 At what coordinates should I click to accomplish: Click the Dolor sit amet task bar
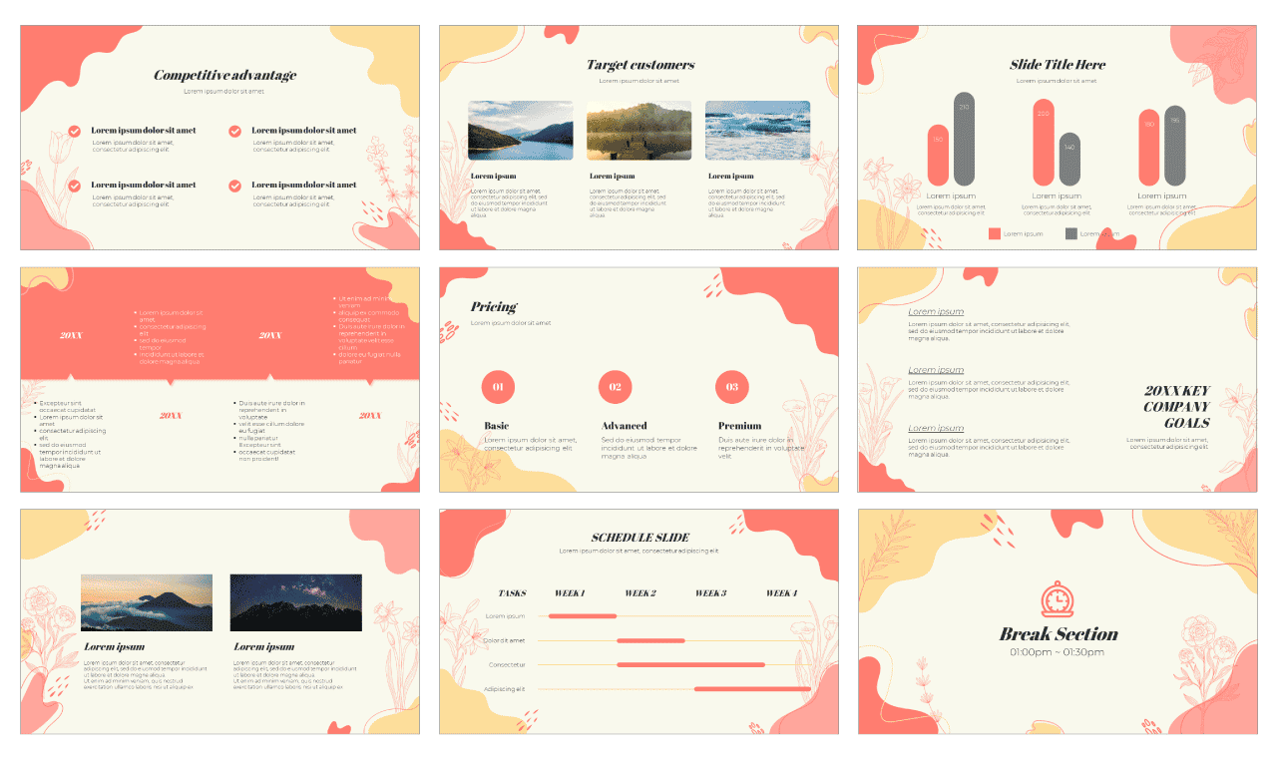[x=650, y=640]
